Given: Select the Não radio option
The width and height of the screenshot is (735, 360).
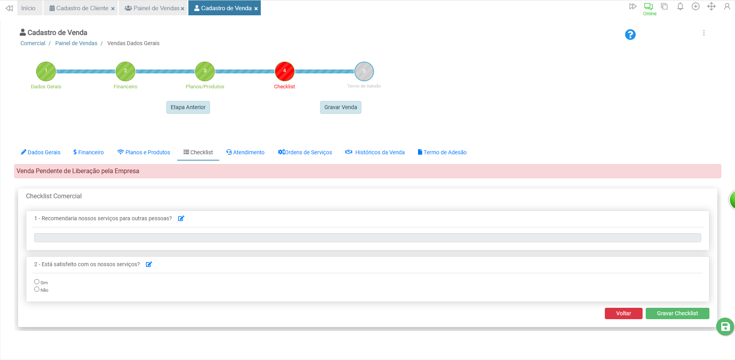Looking at the screenshot, I should pos(37,289).
